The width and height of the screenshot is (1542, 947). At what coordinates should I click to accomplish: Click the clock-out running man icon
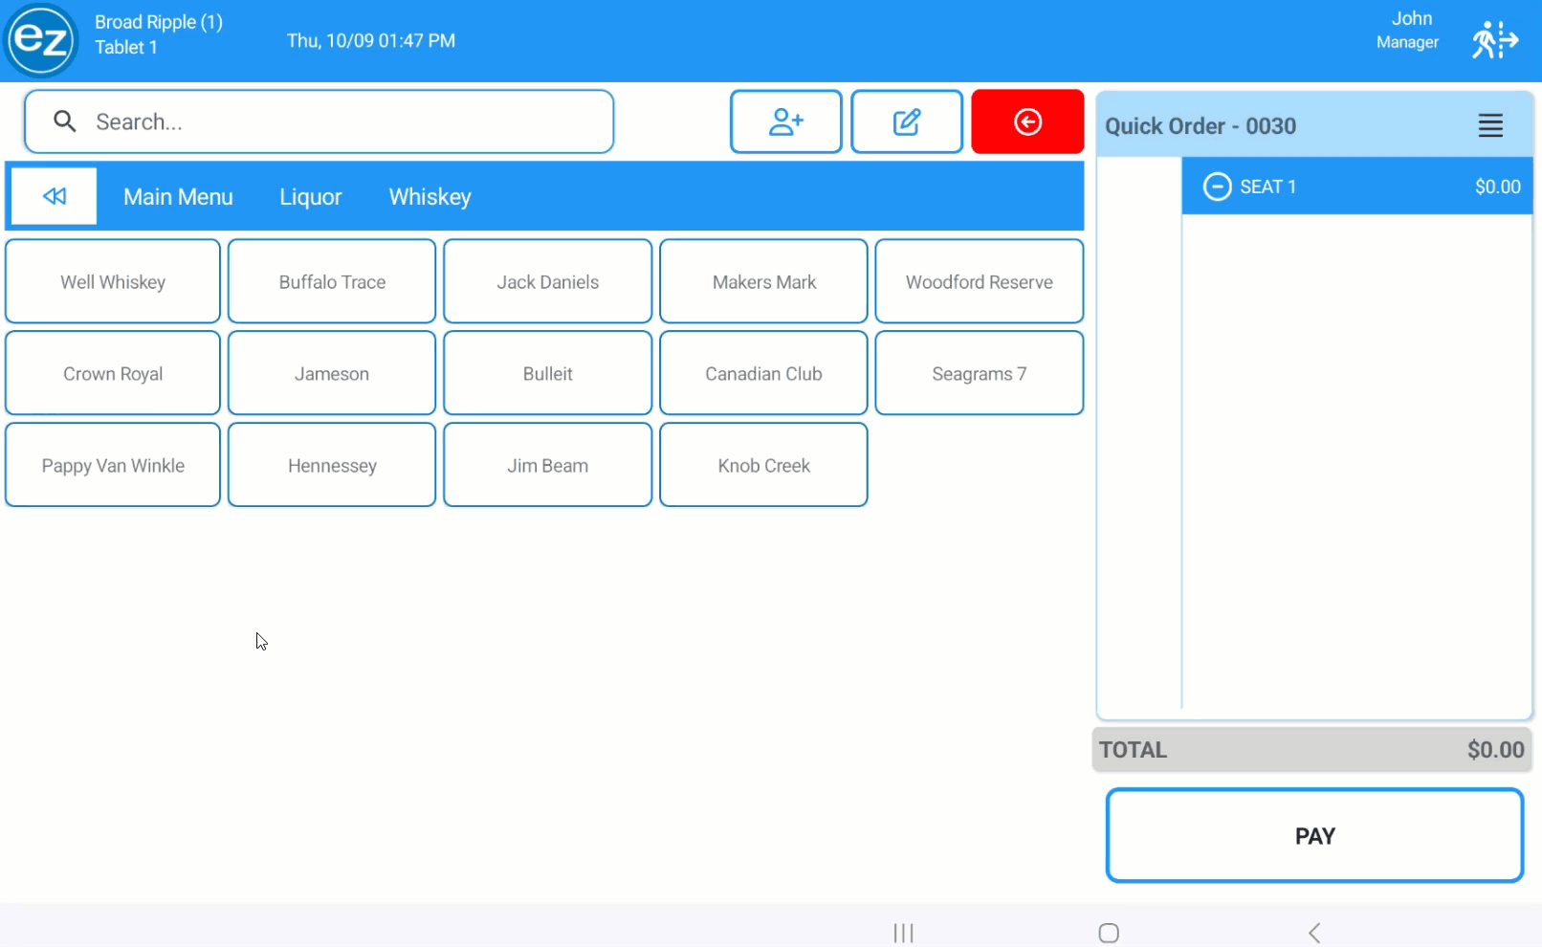click(1494, 40)
